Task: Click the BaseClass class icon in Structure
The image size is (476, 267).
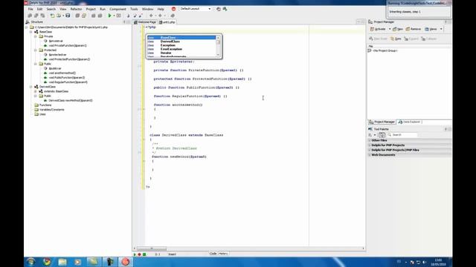Action: click(x=36, y=32)
